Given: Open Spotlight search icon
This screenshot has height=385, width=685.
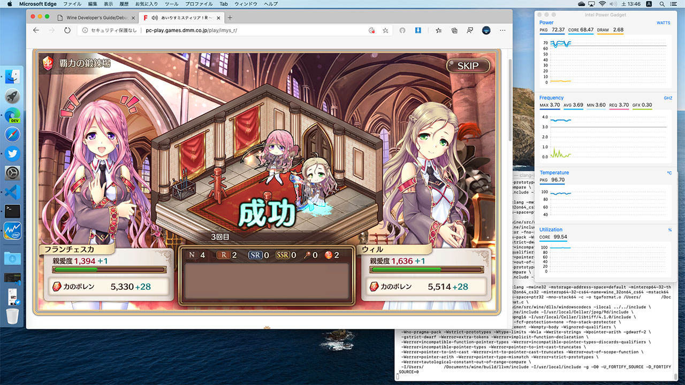Looking at the screenshot, I should tap(663, 4).
